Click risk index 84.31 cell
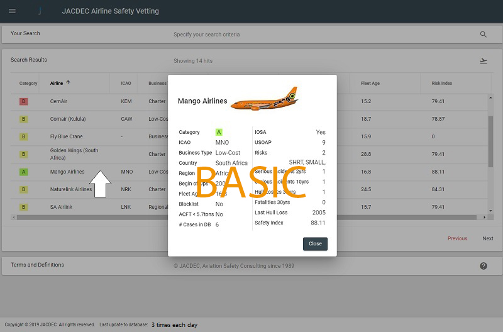Image resolution: width=503 pixels, height=332 pixels. [x=438, y=189]
